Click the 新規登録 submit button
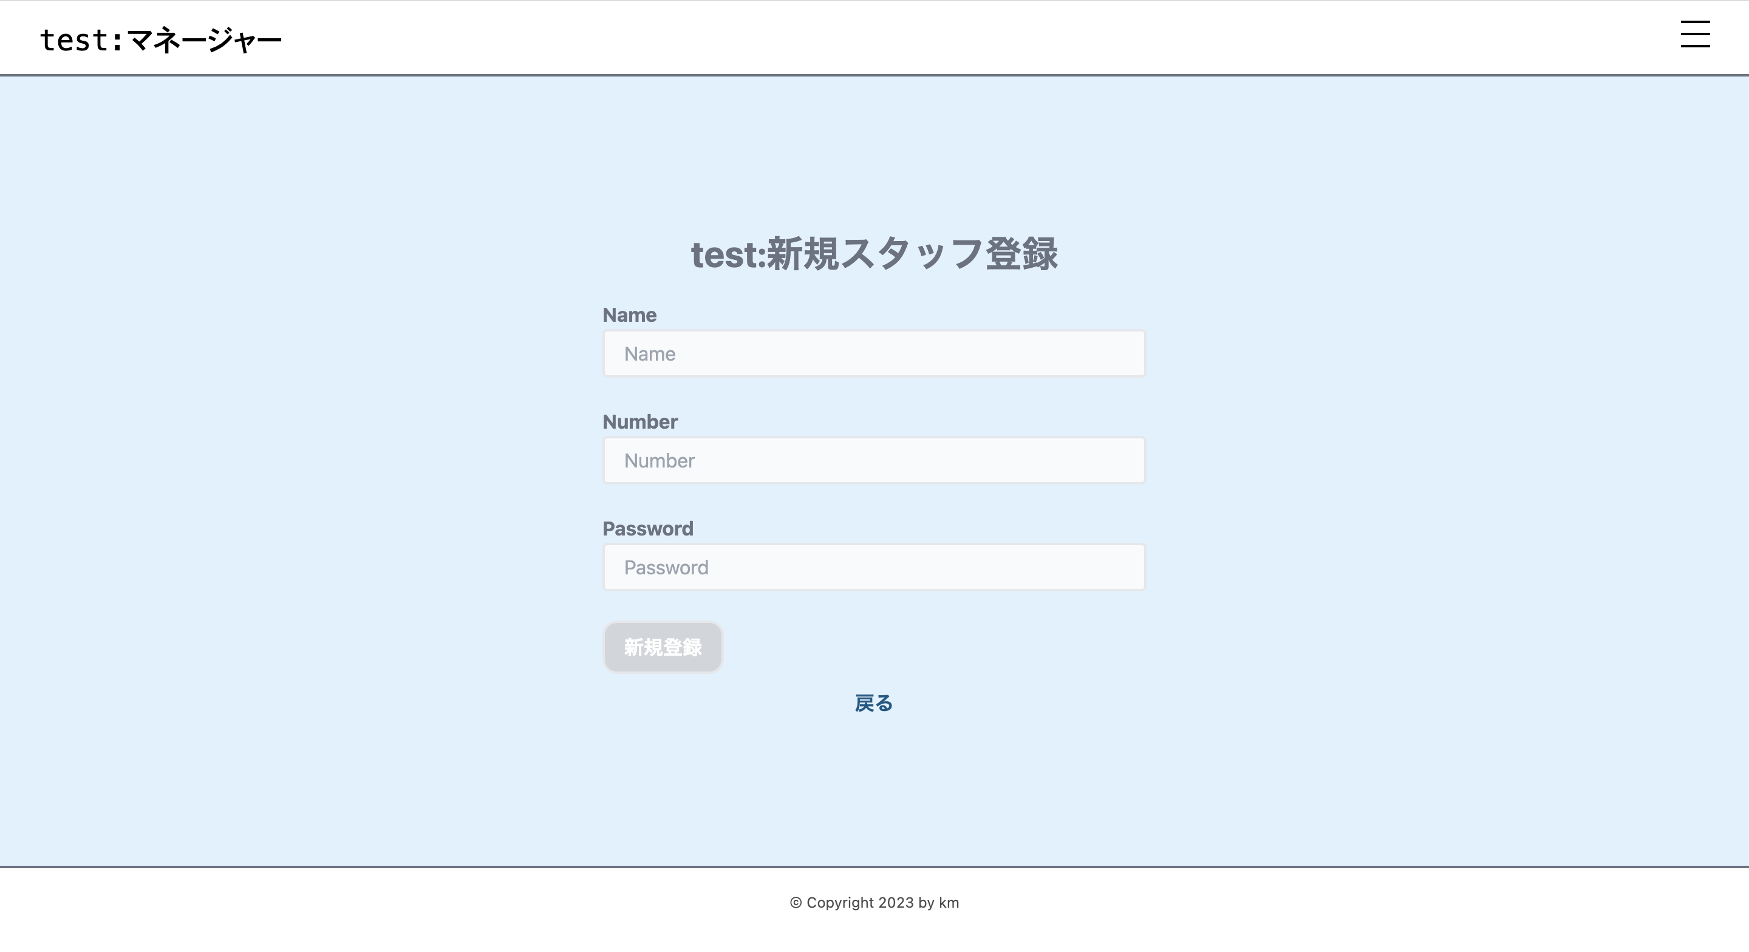 click(662, 647)
